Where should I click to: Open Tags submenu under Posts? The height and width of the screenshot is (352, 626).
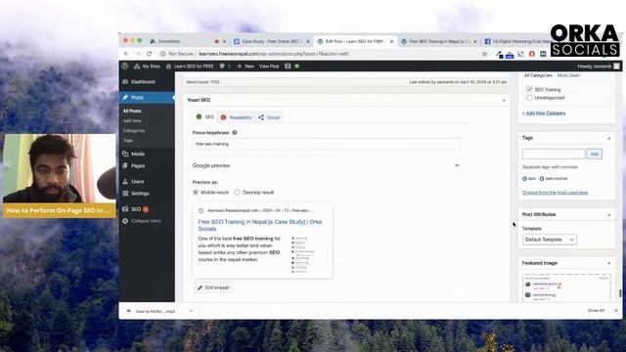[128, 141]
